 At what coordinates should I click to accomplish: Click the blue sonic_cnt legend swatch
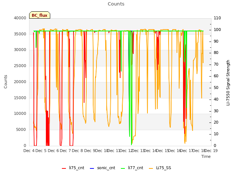click(92, 168)
